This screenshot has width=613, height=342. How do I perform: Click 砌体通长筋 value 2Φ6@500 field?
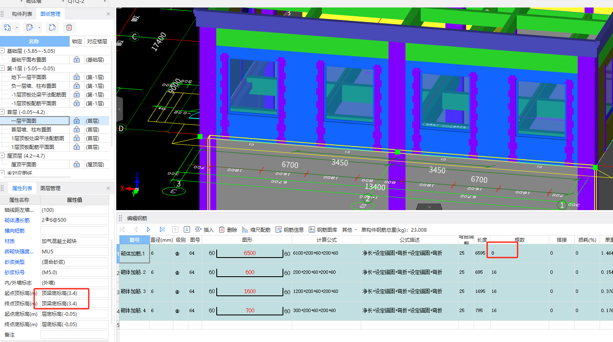(x=75, y=220)
